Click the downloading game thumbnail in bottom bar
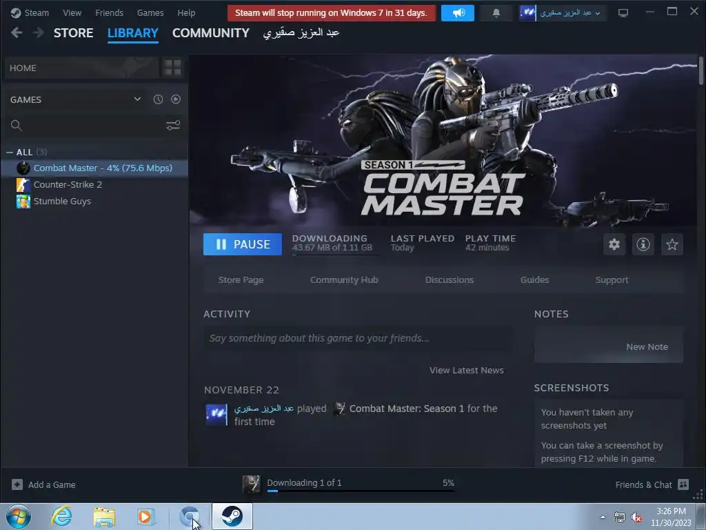The height and width of the screenshot is (530, 706). (251, 484)
